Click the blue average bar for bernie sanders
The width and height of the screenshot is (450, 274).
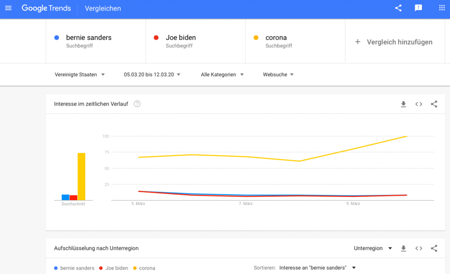(65, 197)
